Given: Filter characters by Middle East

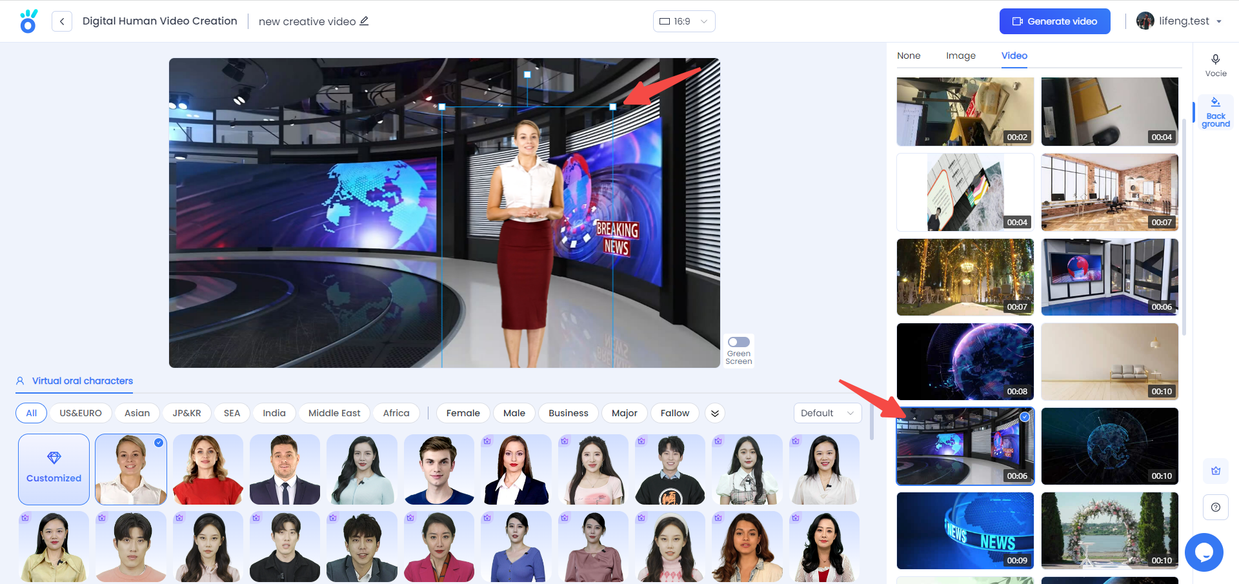Looking at the screenshot, I should [334, 413].
